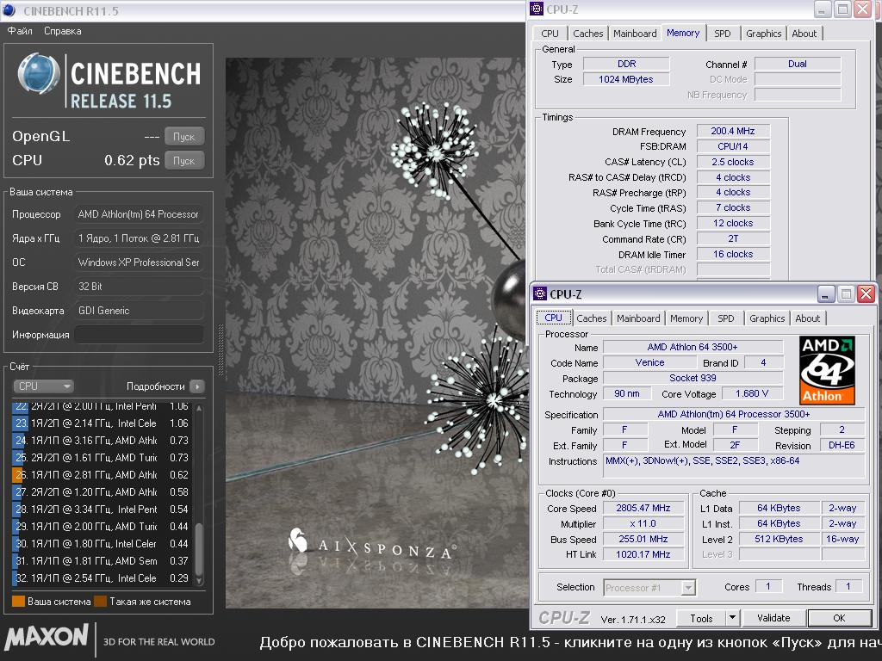882x661 pixels.
Task: Select ranking row 26 at 2.81 ГГц
Action: pos(102,475)
